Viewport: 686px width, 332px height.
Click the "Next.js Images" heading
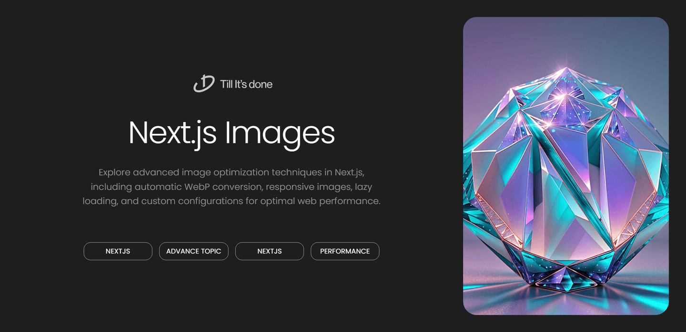(x=232, y=133)
